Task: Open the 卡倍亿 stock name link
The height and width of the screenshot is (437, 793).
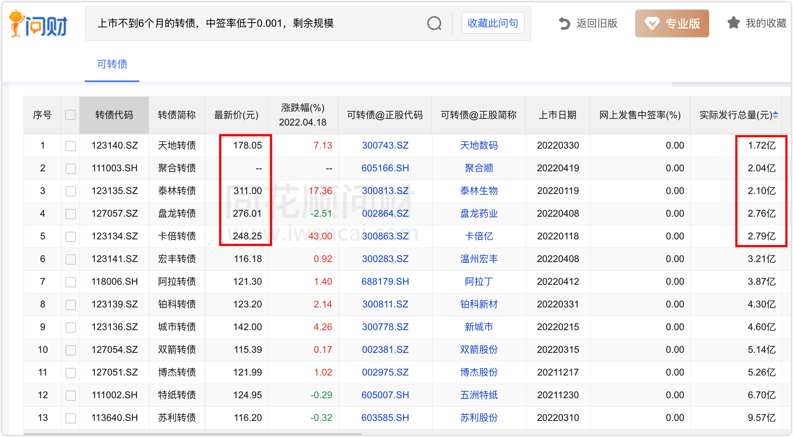Action: tap(479, 236)
